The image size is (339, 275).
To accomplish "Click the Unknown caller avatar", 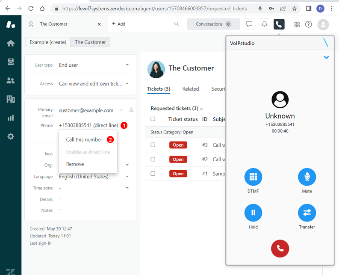I will coord(280,100).
